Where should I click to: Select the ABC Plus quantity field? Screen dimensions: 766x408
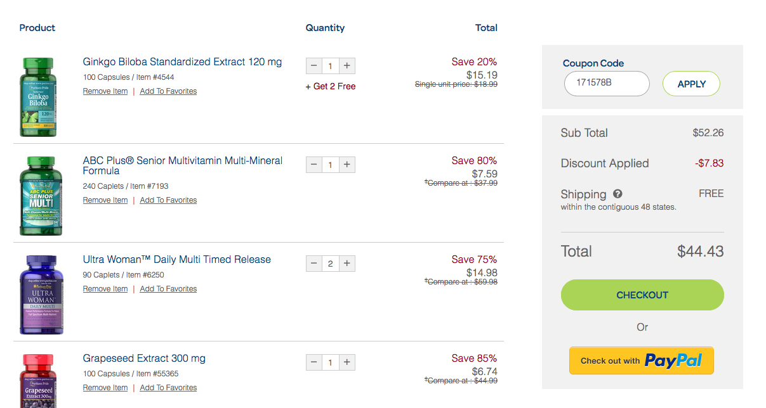coord(330,165)
